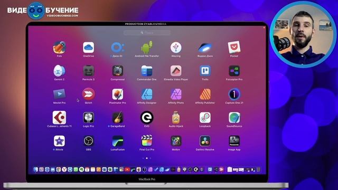This screenshot has height=190, width=338.
Task: Launch DaVinci Resolve
Action: pyautogui.click(x=205, y=141)
